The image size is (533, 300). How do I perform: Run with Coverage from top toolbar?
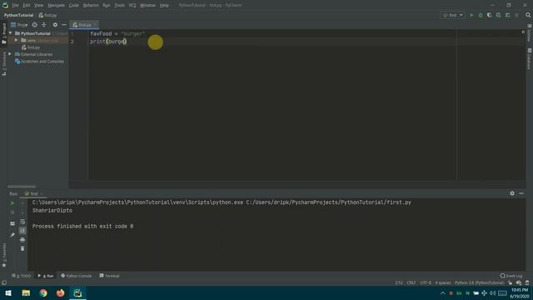point(490,15)
